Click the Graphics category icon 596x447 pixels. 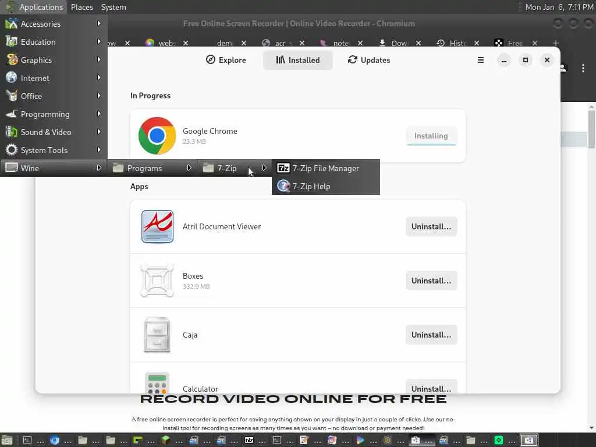click(12, 60)
